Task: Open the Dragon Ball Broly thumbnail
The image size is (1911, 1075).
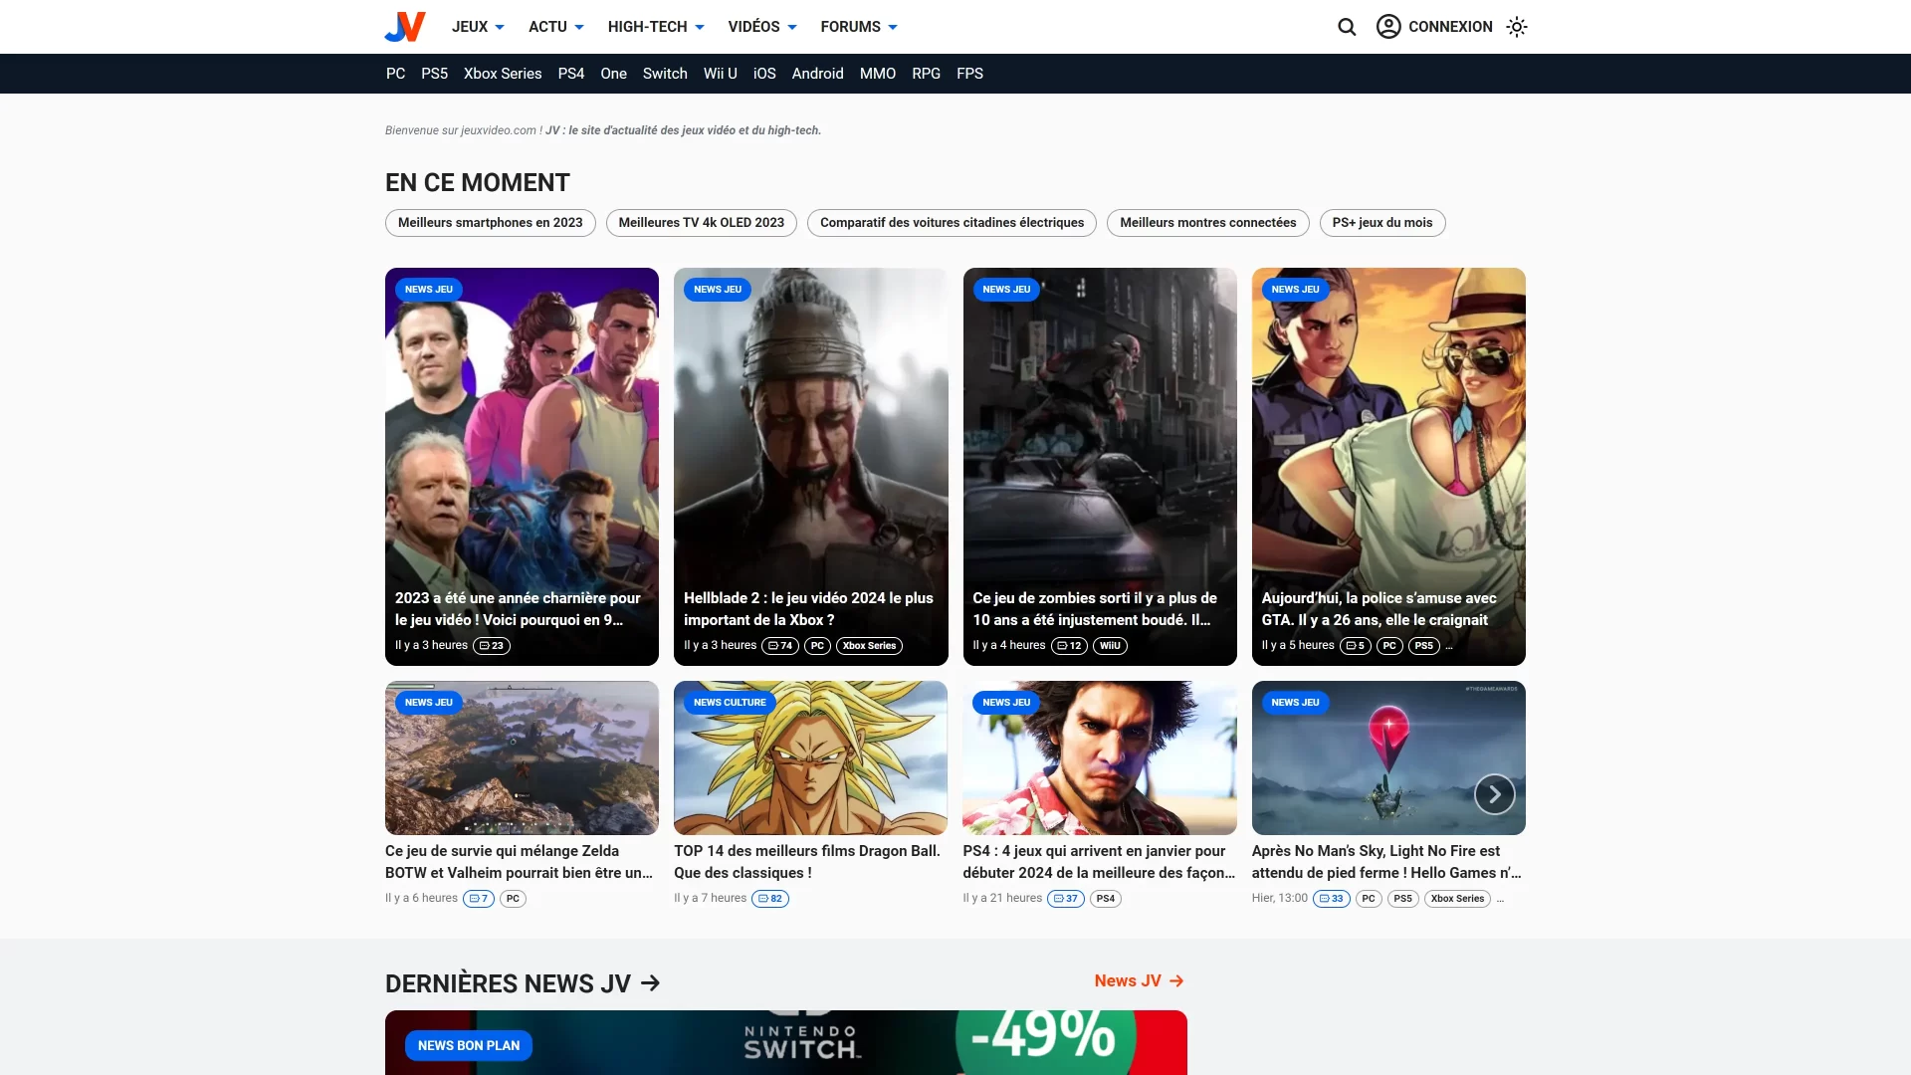Action: pyautogui.click(x=810, y=758)
